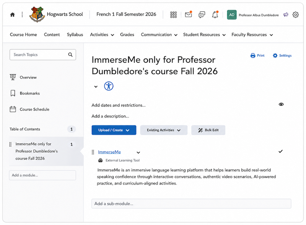The height and width of the screenshot is (225, 306).
Task: Open Syllabus in navbar
Action: [x=75, y=34]
